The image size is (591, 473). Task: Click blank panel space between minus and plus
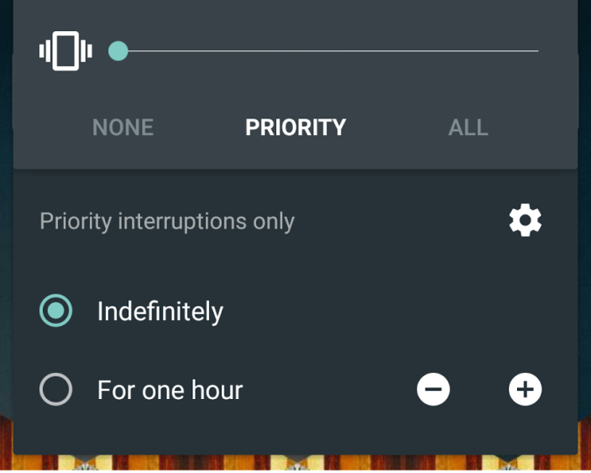pyautogui.click(x=479, y=390)
